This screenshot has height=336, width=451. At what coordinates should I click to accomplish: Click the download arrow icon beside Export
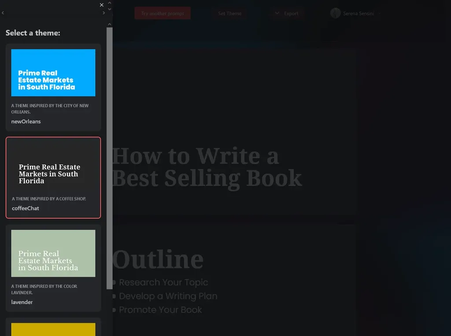coord(277,13)
